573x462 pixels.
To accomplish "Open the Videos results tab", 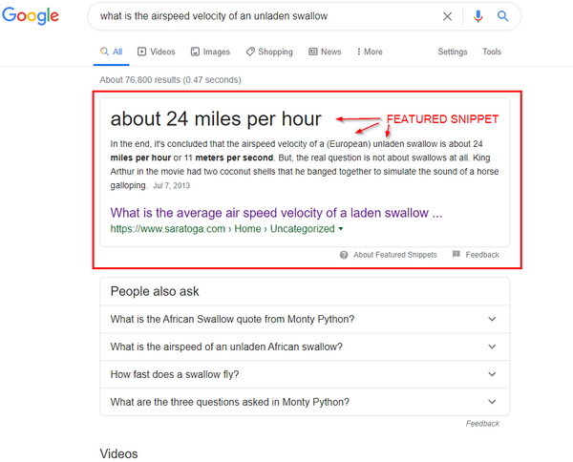I will [x=156, y=52].
